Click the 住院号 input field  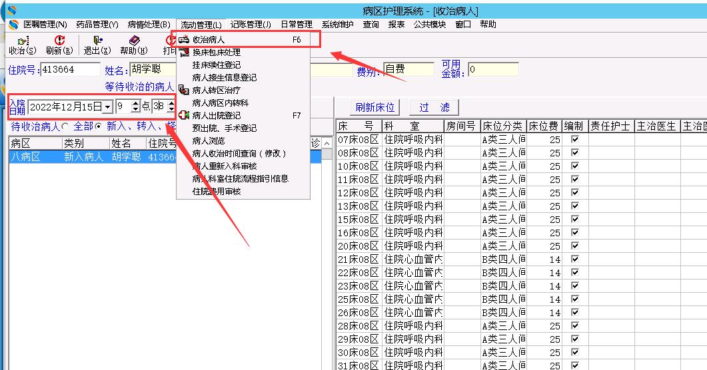coord(70,69)
